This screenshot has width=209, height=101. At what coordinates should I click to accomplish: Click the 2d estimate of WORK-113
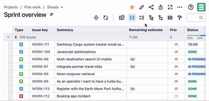click(132, 89)
